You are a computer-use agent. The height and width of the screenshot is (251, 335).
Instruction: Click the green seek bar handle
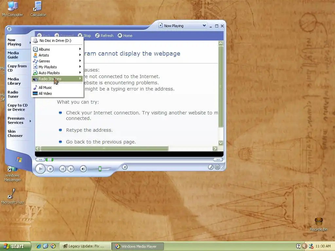pyautogui.click(x=50, y=159)
